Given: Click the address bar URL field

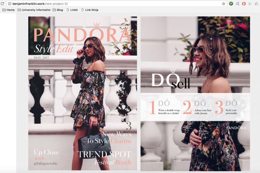Looking at the screenshot, I should point(116,4).
